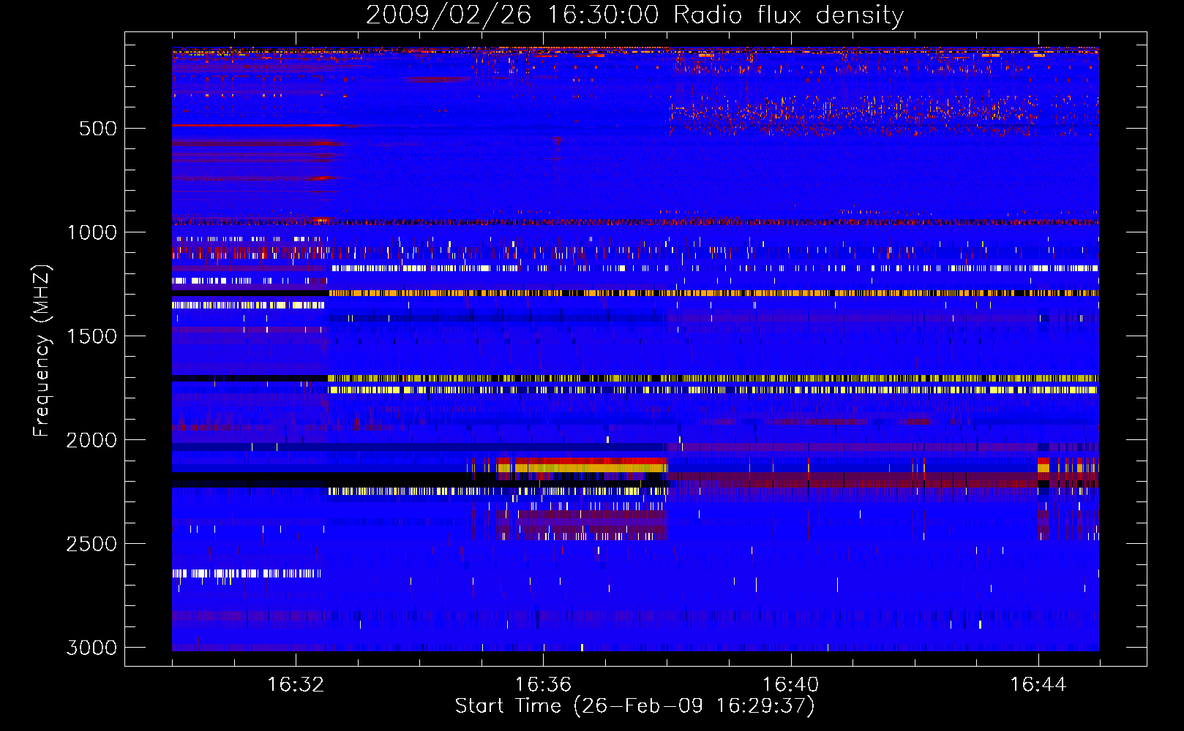Click the 'Start Time (26-Feb-09 16:29:37)' axis label
1184x731 pixels.
point(634,706)
